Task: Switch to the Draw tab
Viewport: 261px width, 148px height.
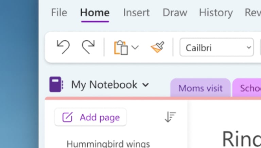Action: 175,13
